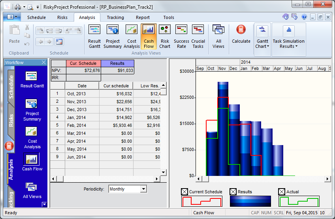Click the blue Results legend swatch

coord(250,201)
